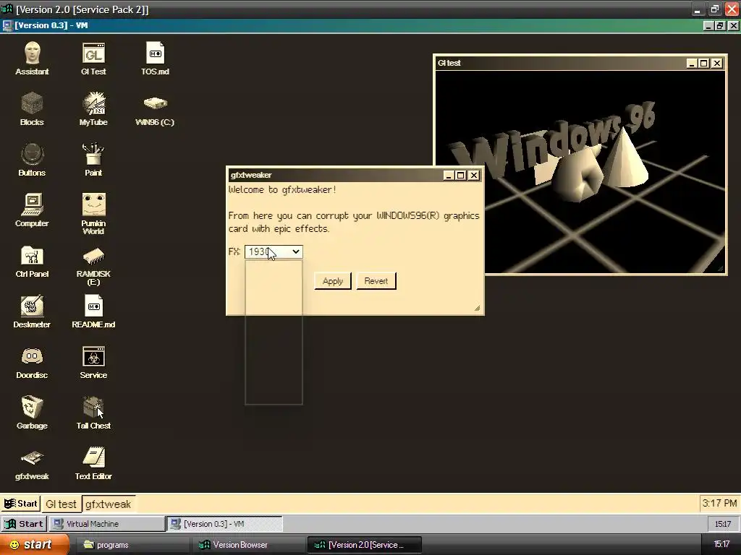Viewport: 741px width, 555px height.
Task: Open the Computer desktop icon
Action: pyautogui.click(x=32, y=210)
